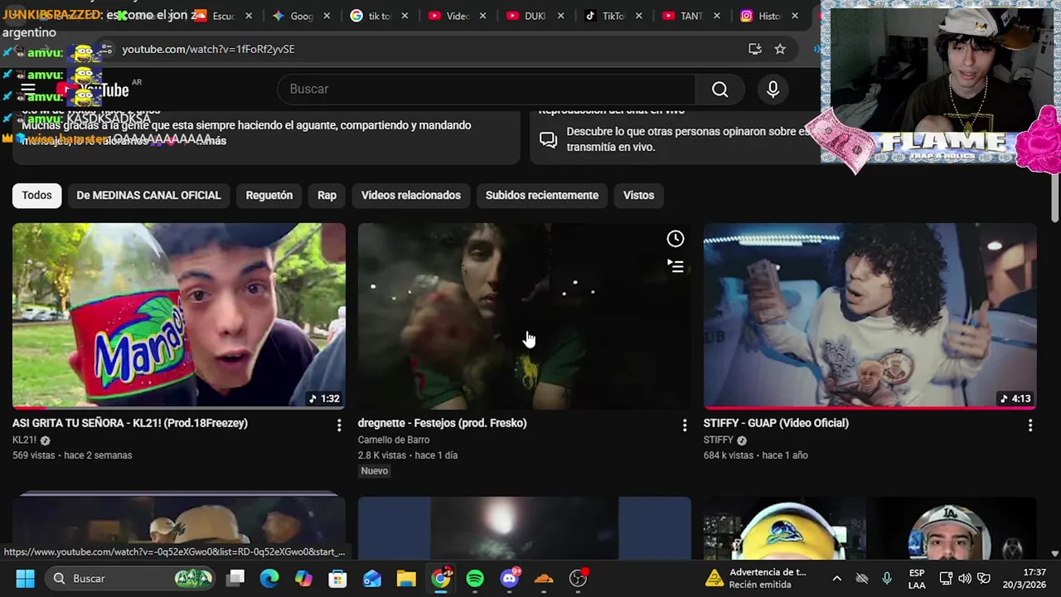This screenshot has height=597, width=1061.
Task: Open volume control in system tray
Action: click(x=964, y=578)
